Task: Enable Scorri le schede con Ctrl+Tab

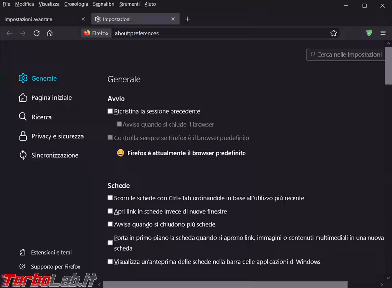Action: 110,198
